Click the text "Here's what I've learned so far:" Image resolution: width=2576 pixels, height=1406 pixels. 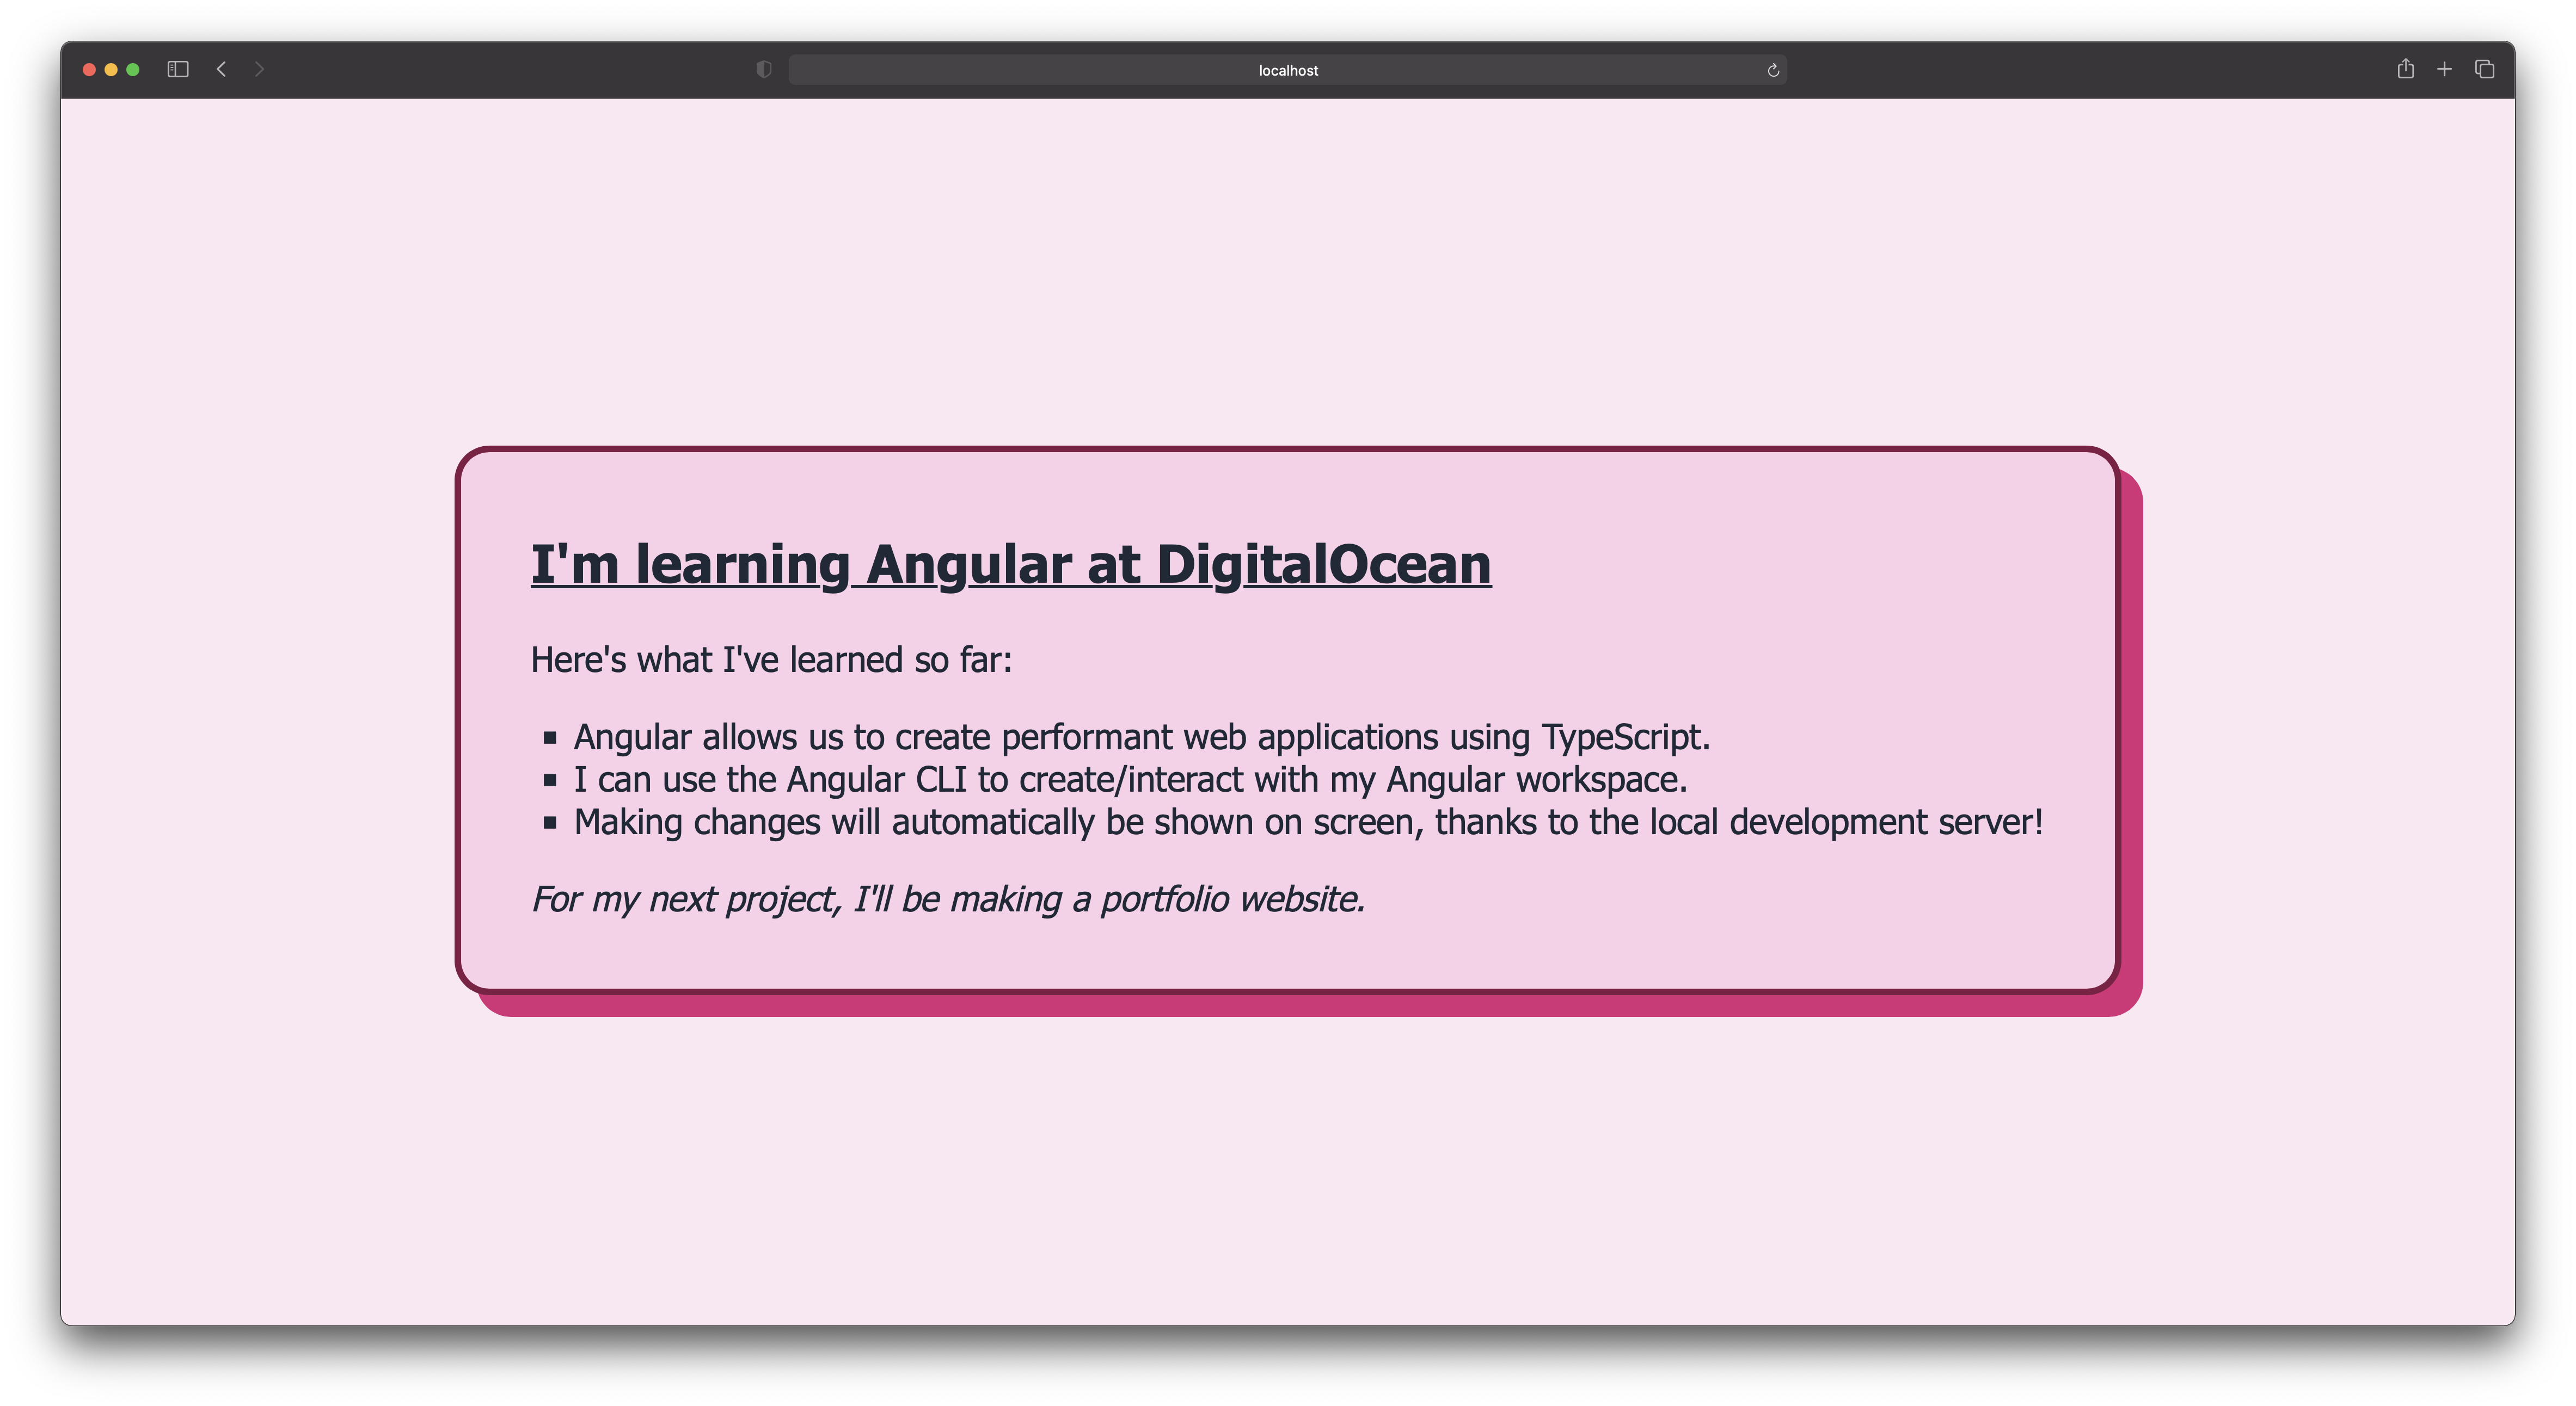(x=771, y=661)
